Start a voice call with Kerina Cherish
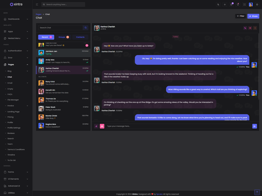 (245, 28)
